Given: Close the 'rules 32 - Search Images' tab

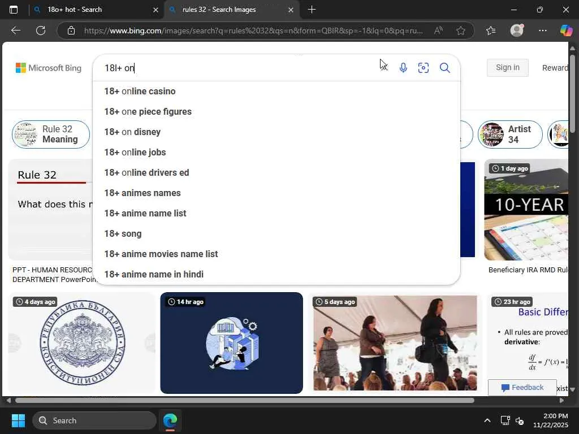Looking at the screenshot, I should coord(291,10).
